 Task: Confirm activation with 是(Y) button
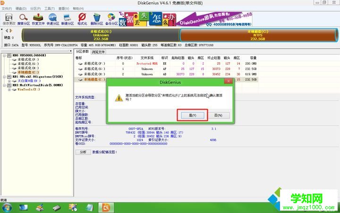click(x=193, y=115)
